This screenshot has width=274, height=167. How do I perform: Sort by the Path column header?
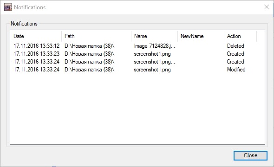tap(96, 36)
